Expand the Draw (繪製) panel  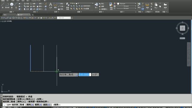tap(12, 12)
